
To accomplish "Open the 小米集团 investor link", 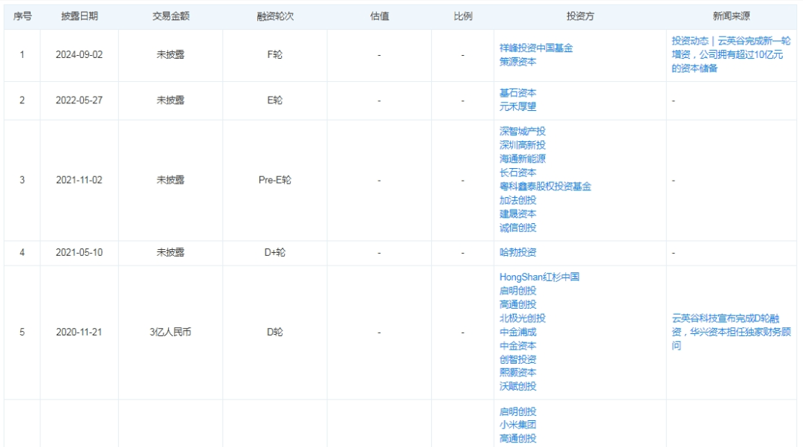I will 517,425.
